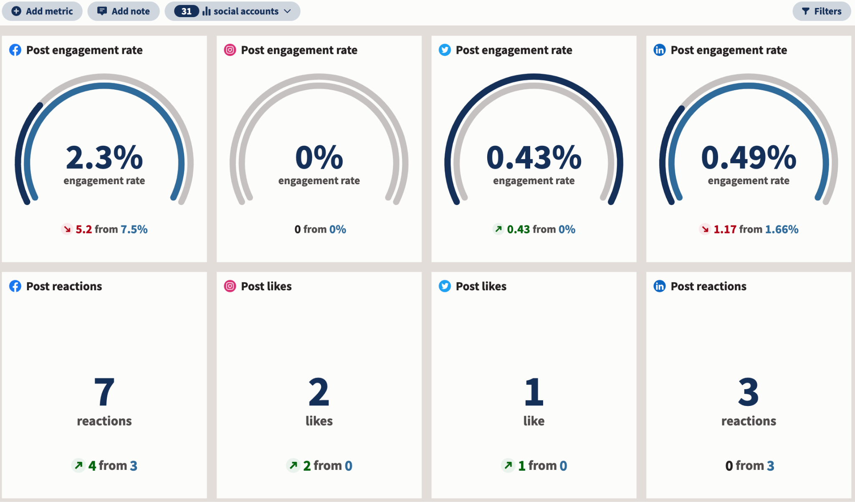Click the red down arrow by 5.2

pos(67,229)
